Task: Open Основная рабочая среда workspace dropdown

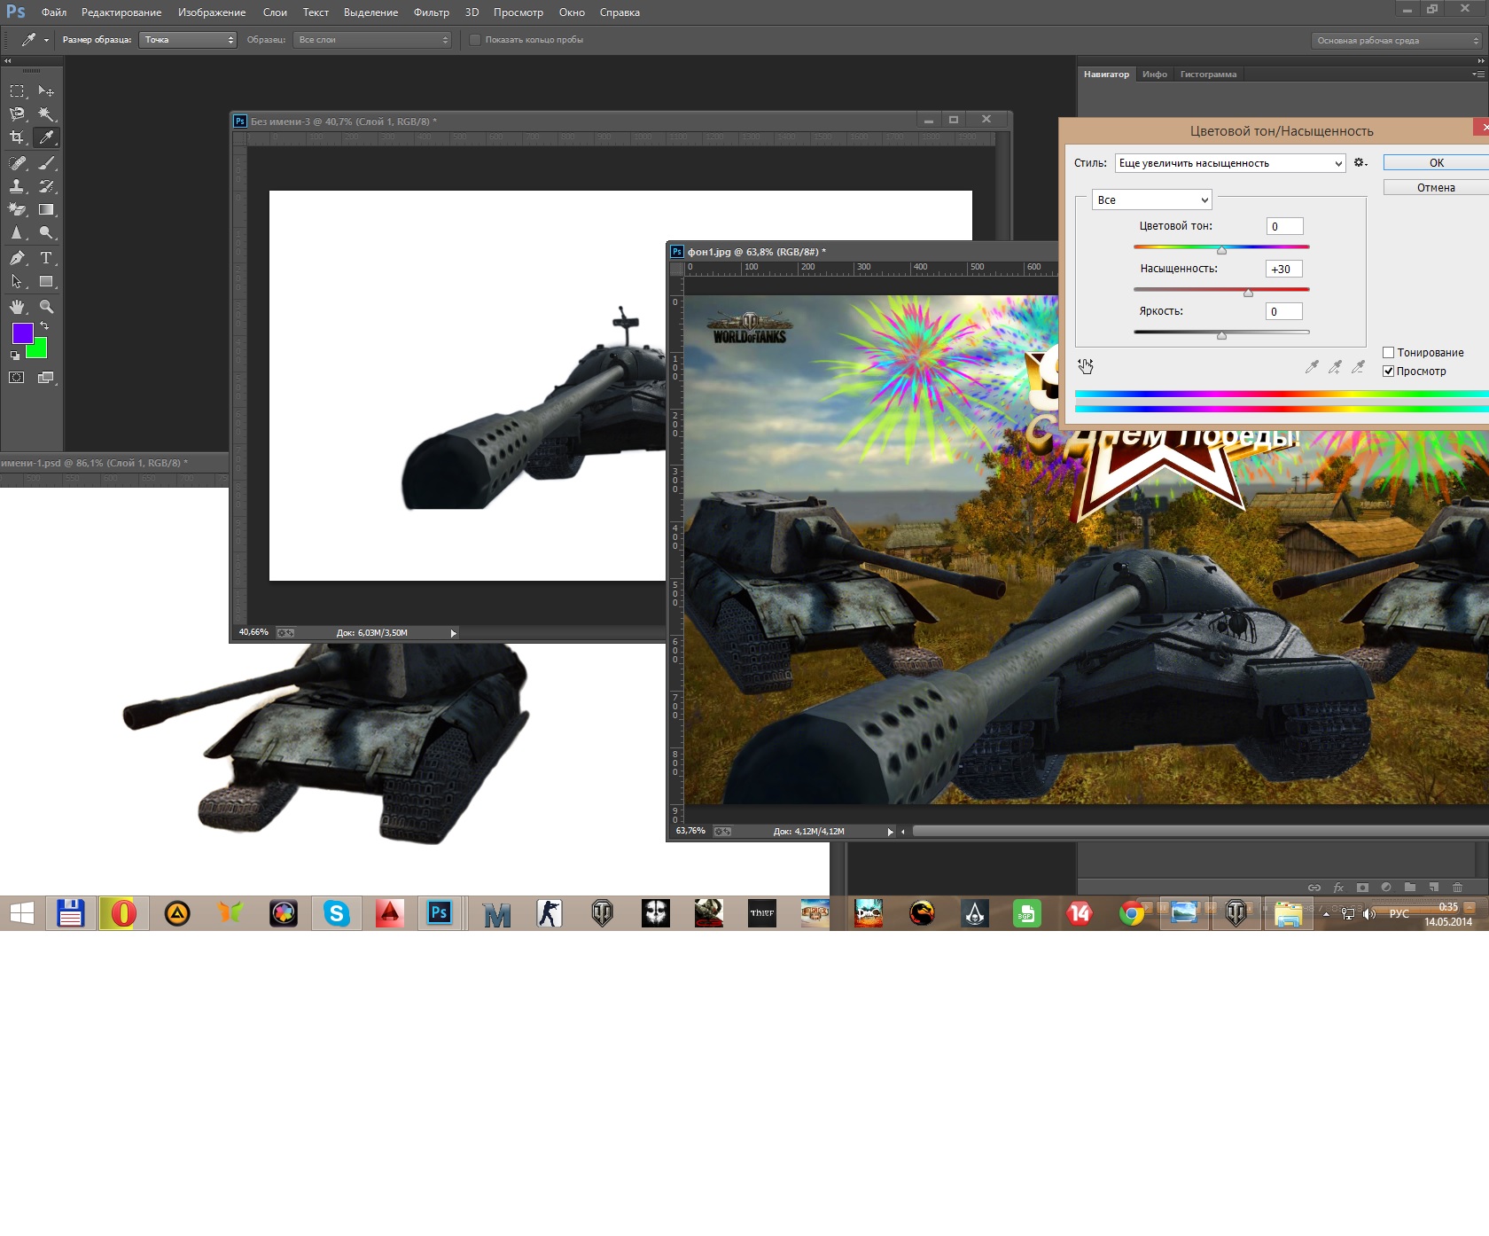Action: point(1397,41)
